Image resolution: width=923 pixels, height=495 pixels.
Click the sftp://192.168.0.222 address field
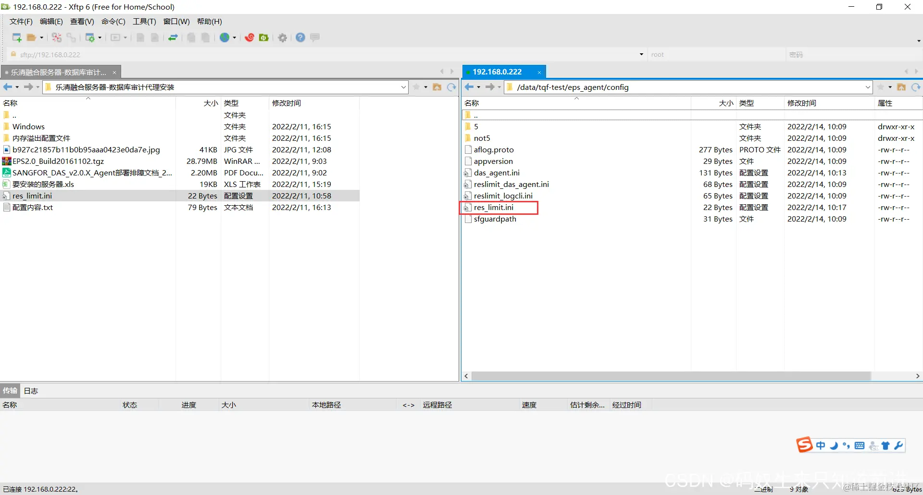[x=327, y=54]
